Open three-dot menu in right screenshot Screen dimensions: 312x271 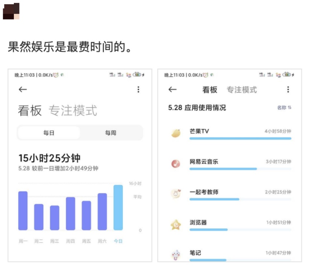pyautogui.click(x=288, y=89)
